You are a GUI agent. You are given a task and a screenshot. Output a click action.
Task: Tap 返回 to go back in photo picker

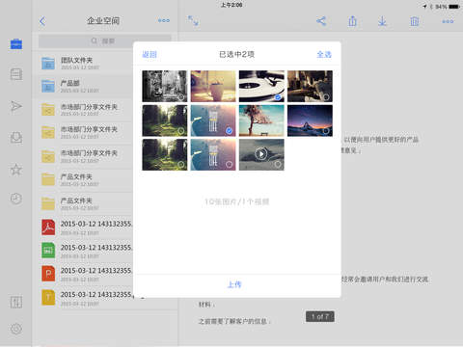click(x=150, y=54)
